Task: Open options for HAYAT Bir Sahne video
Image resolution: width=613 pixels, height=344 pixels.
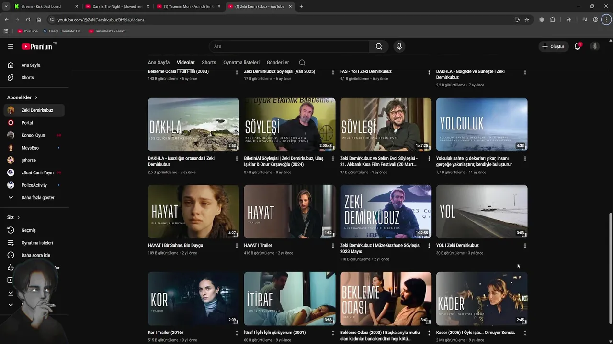Action: pos(237,246)
